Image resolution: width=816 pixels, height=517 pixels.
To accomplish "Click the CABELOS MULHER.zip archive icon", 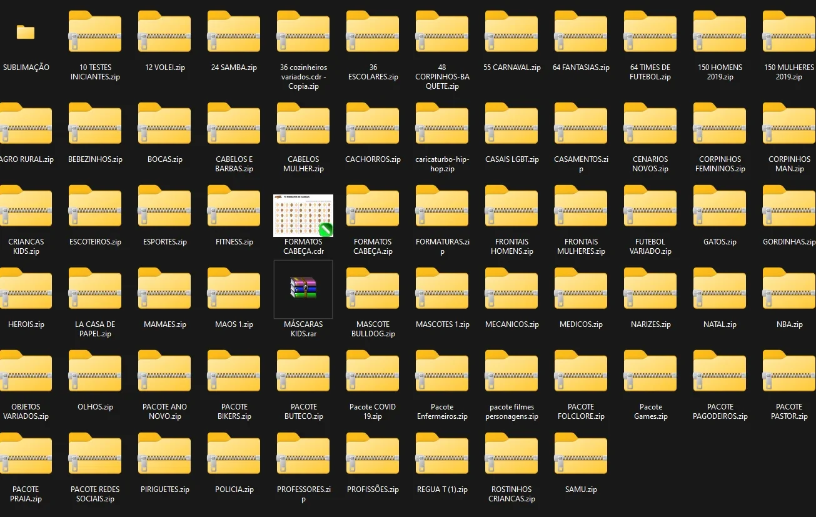I will [303, 123].
